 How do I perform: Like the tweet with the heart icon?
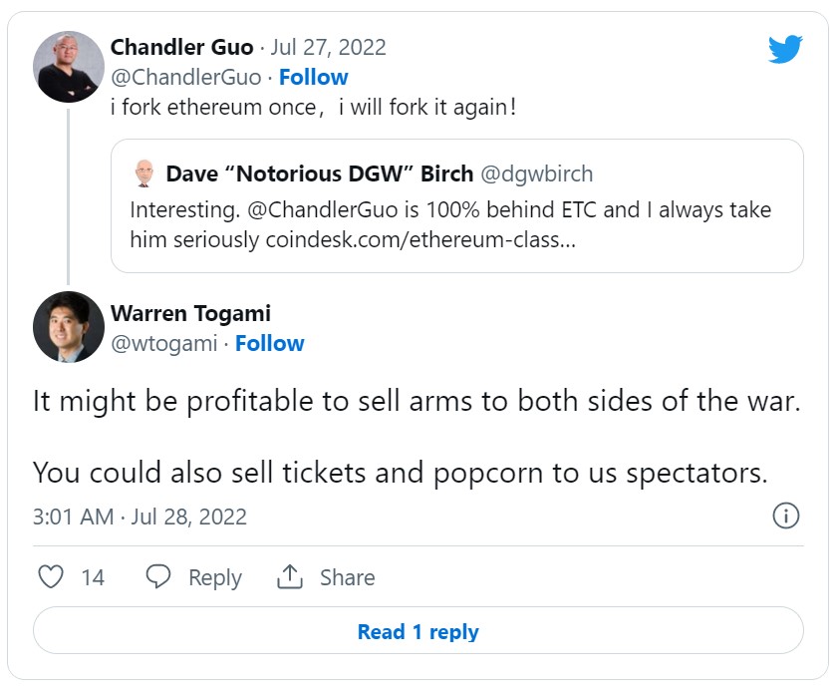pyautogui.click(x=50, y=577)
